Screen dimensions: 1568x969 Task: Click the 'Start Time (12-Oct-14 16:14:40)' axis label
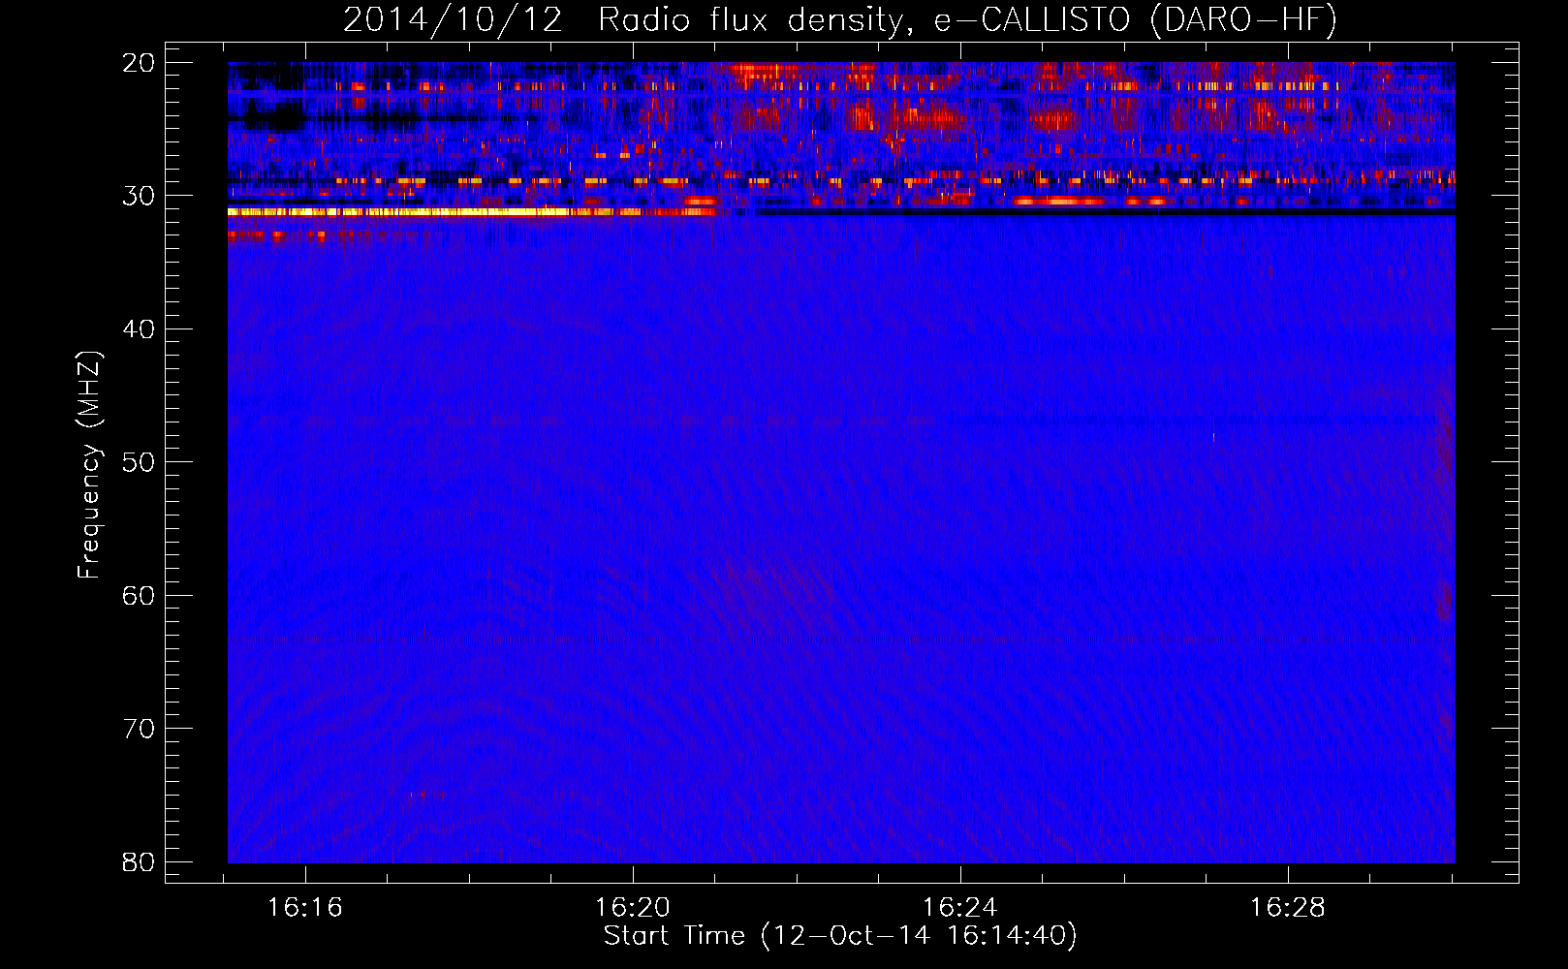click(x=840, y=936)
